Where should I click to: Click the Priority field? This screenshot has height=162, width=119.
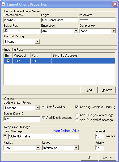point(100,148)
